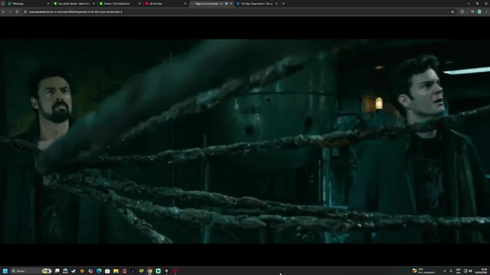Open volume control speaker icon
490x275 pixels.
tap(470, 271)
